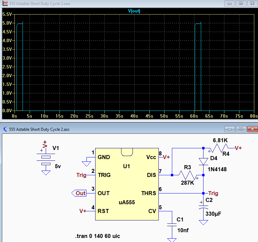The image size is (258, 242).
Task: Click the 5.0V tick on vertical axis
Action: [x=7, y=23]
